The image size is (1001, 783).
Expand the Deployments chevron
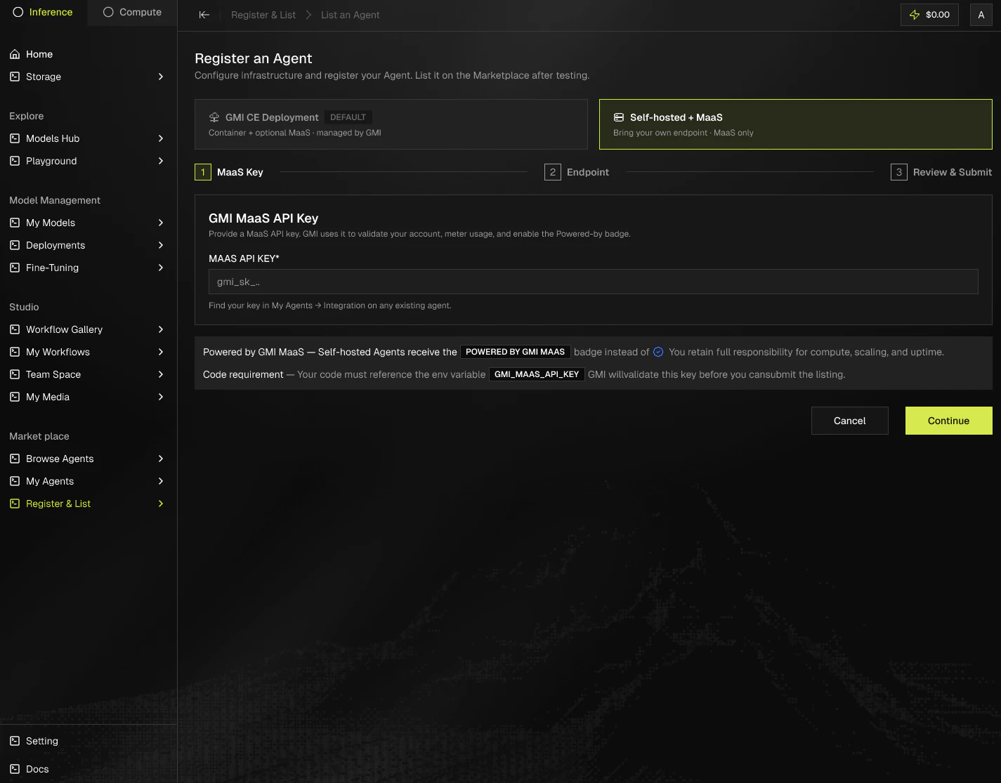coord(161,245)
